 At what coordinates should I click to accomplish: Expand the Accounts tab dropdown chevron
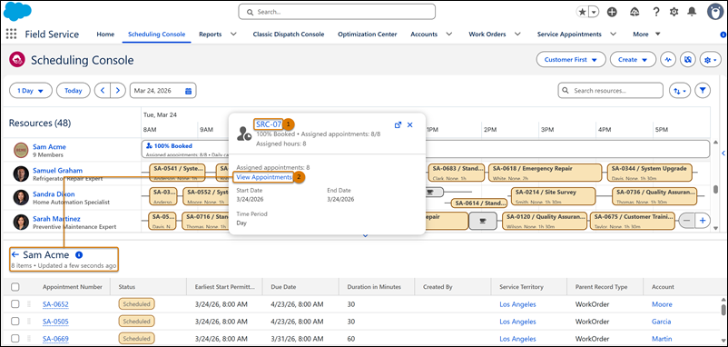[449, 34]
